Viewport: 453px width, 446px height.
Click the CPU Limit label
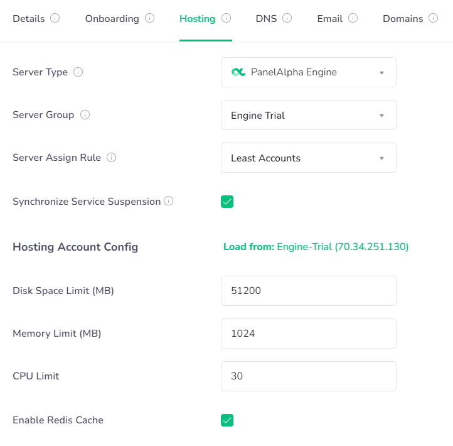(36, 376)
